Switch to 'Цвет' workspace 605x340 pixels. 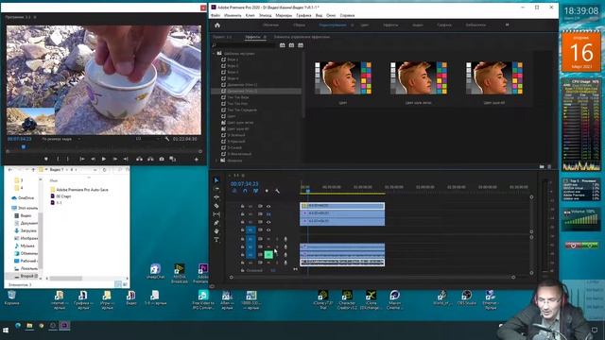(x=364, y=25)
